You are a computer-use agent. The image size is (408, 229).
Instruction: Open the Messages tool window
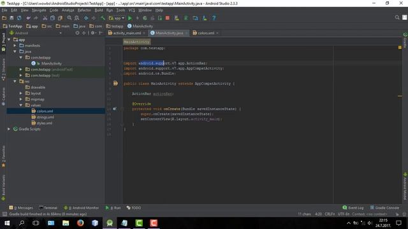click(x=21, y=208)
